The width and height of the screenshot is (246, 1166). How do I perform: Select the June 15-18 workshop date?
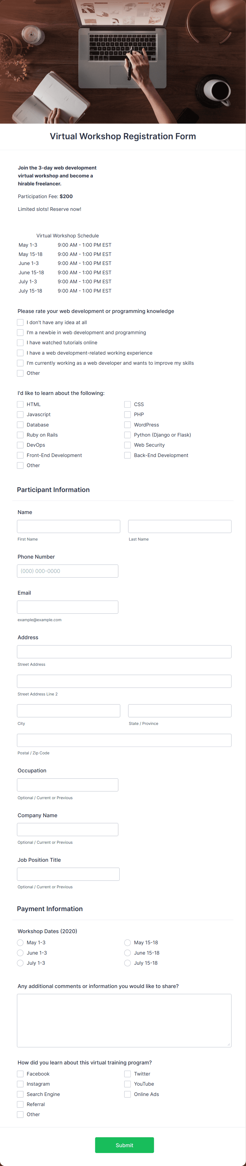[127, 953]
